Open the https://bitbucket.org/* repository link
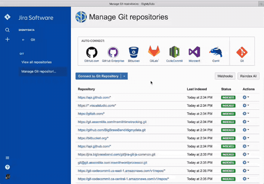 click(93, 138)
